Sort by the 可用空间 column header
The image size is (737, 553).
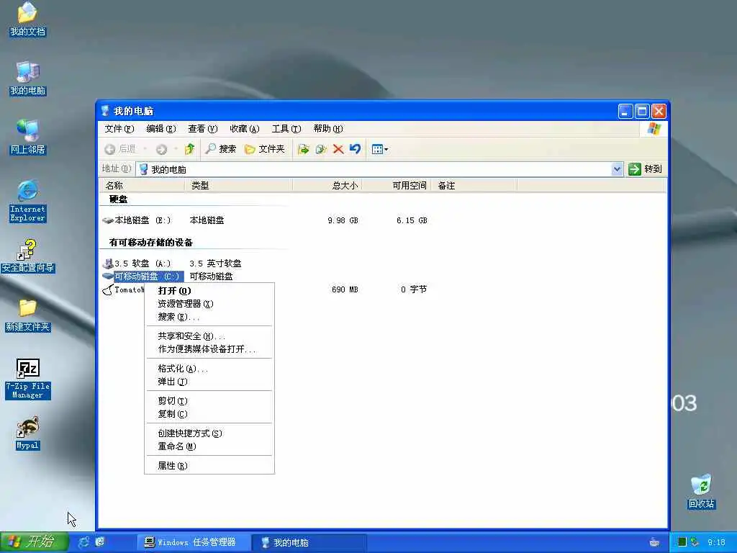coord(395,185)
